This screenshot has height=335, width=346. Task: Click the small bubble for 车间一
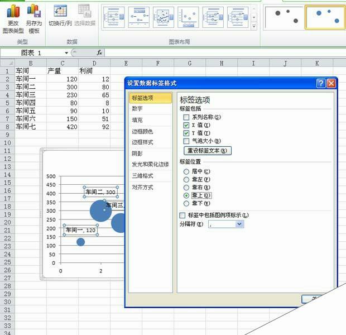pos(80,242)
